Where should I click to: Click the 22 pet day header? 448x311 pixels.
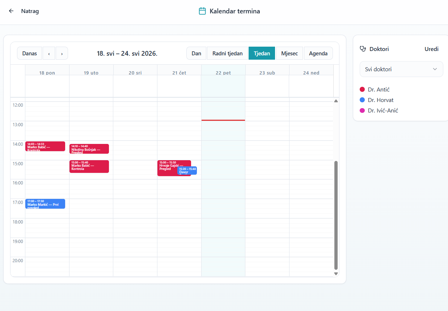(223, 73)
